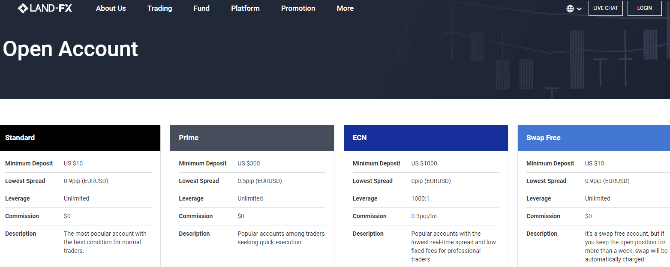This screenshot has height=267, width=670.
Task: Click ECN minimum deposit label
Action: click(x=376, y=163)
